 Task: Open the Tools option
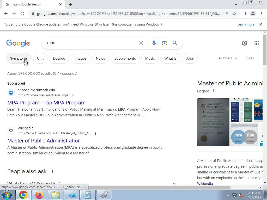pyautogui.click(x=249, y=58)
